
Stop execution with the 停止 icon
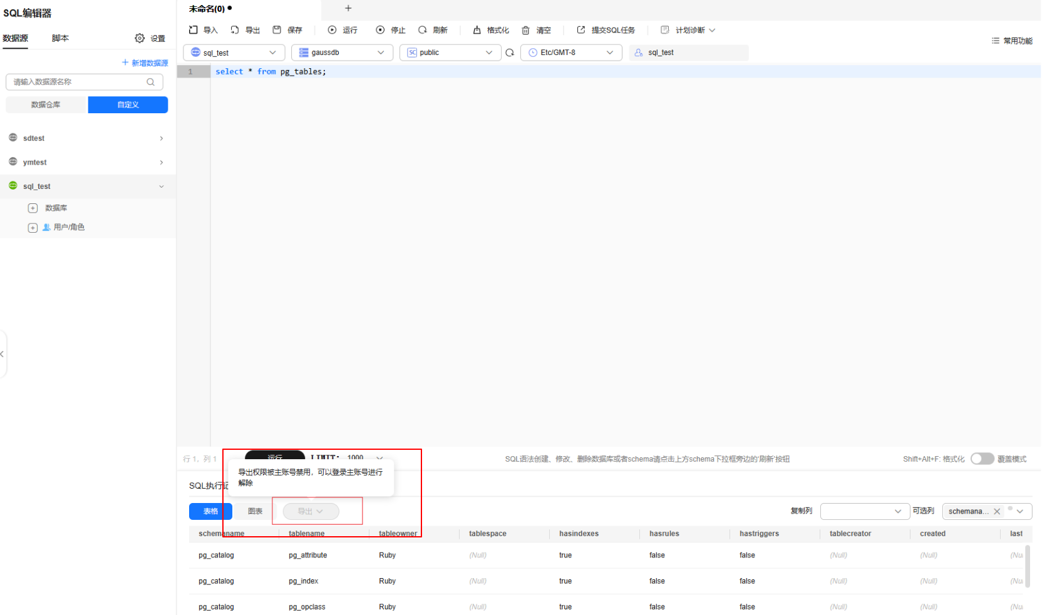point(380,30)
